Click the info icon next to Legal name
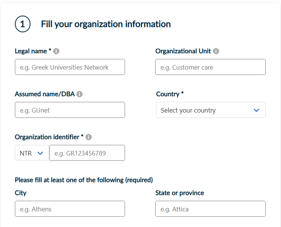Screen dimensions: 281x227 (56, 51)
